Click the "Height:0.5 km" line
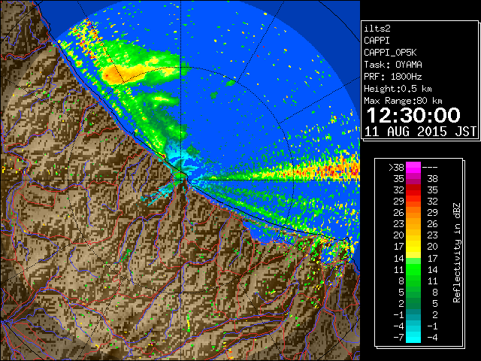This screenshot has width=481, height=361. [x=398, y=89]
